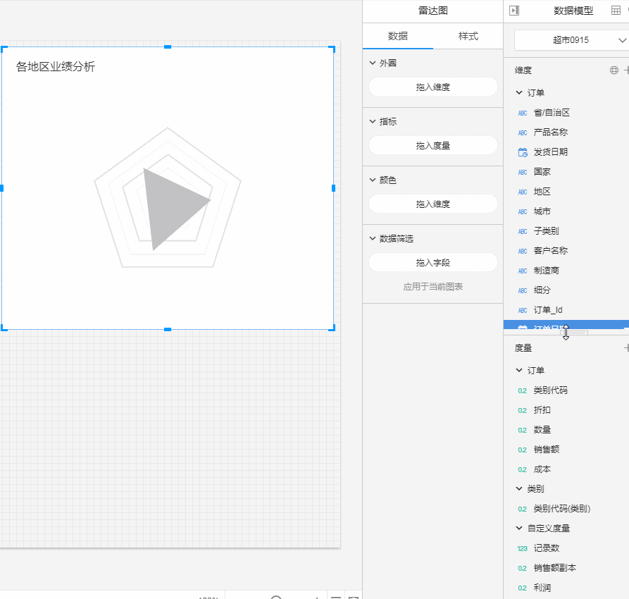
Task: Click the calendar icon for 发货日期
Action: (x=523, y=152)
